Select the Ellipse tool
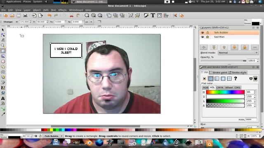The width and height of the screenshot is (264, 148). click(x=3, y=61)
